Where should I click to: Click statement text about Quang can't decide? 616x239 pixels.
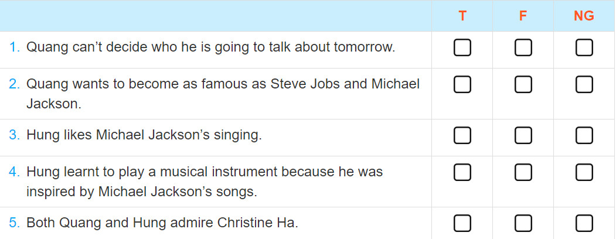(x=210, y=47)
